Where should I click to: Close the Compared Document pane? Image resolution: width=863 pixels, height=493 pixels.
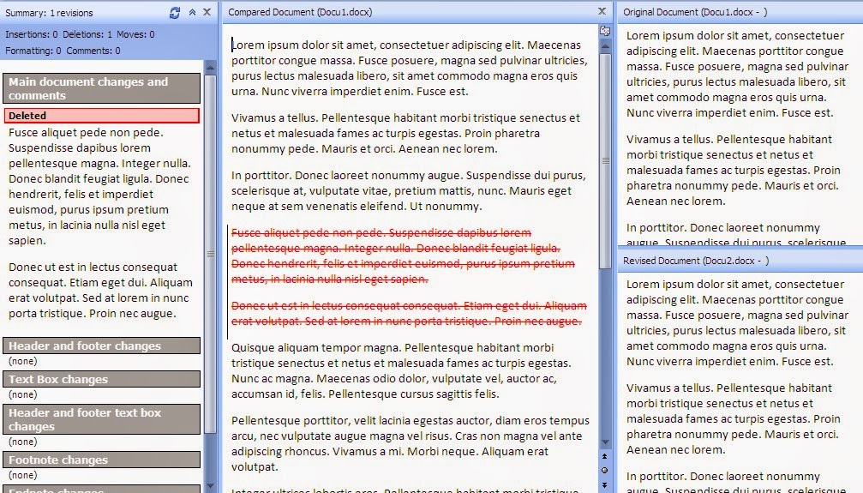pyautogui.click(x=602, y=11)
